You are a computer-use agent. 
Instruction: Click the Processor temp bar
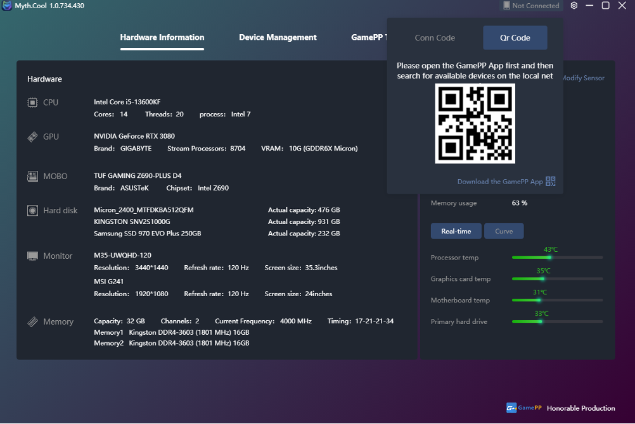tap(557, 258)
